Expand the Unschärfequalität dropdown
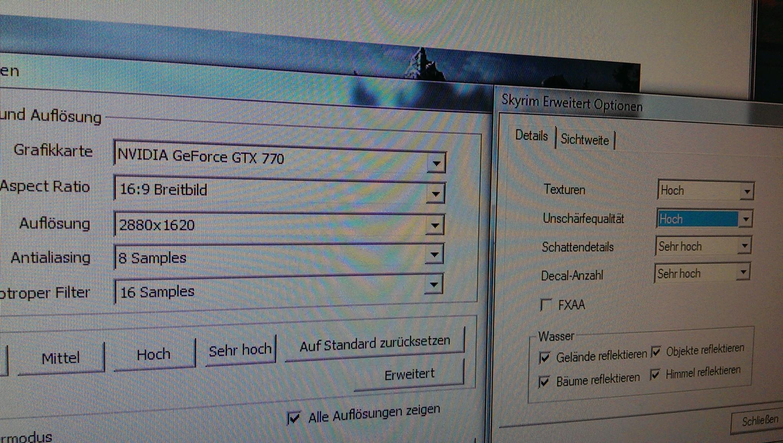 click(704, 219)
